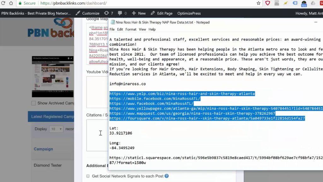
Task: Open the Diamond Tester campaign
Action: click(x=48, y=165)
